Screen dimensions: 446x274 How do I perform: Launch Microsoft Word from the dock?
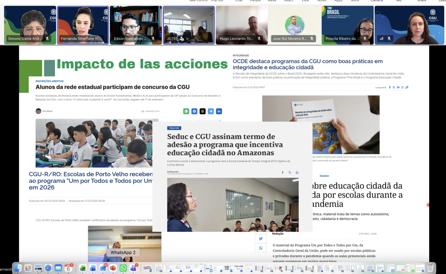point(93,268)
